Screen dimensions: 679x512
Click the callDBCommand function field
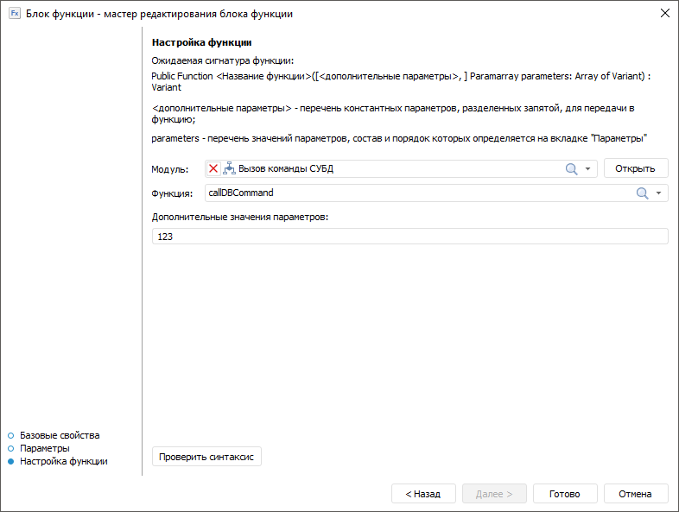[415, 193]
